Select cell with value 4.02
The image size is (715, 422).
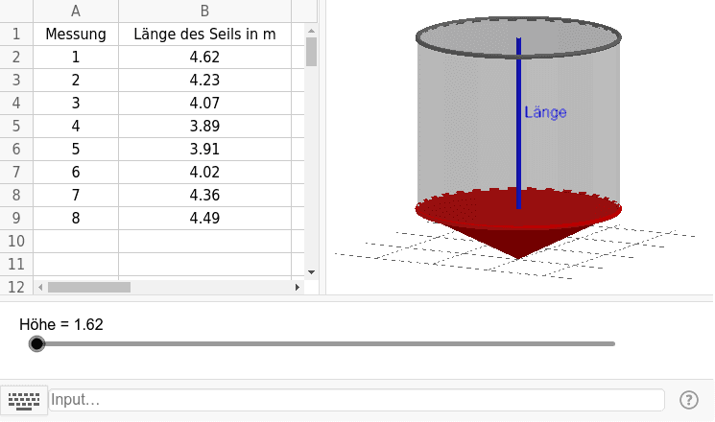204,172
